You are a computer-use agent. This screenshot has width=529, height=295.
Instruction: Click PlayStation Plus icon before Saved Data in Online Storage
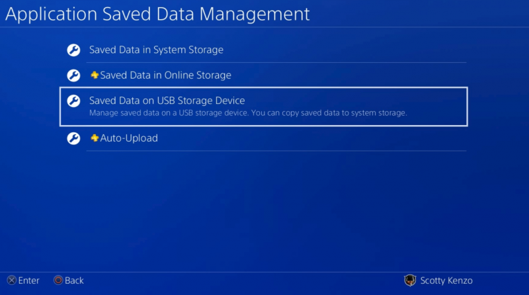coord(95,75)
